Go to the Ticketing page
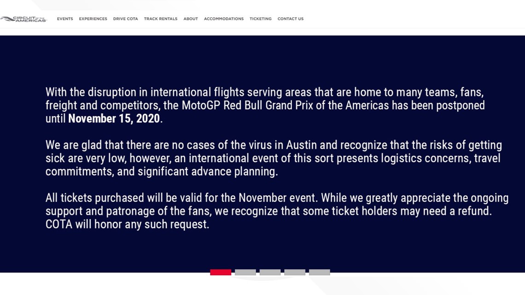This screenshot has height=295, width=525. point(261,19)
